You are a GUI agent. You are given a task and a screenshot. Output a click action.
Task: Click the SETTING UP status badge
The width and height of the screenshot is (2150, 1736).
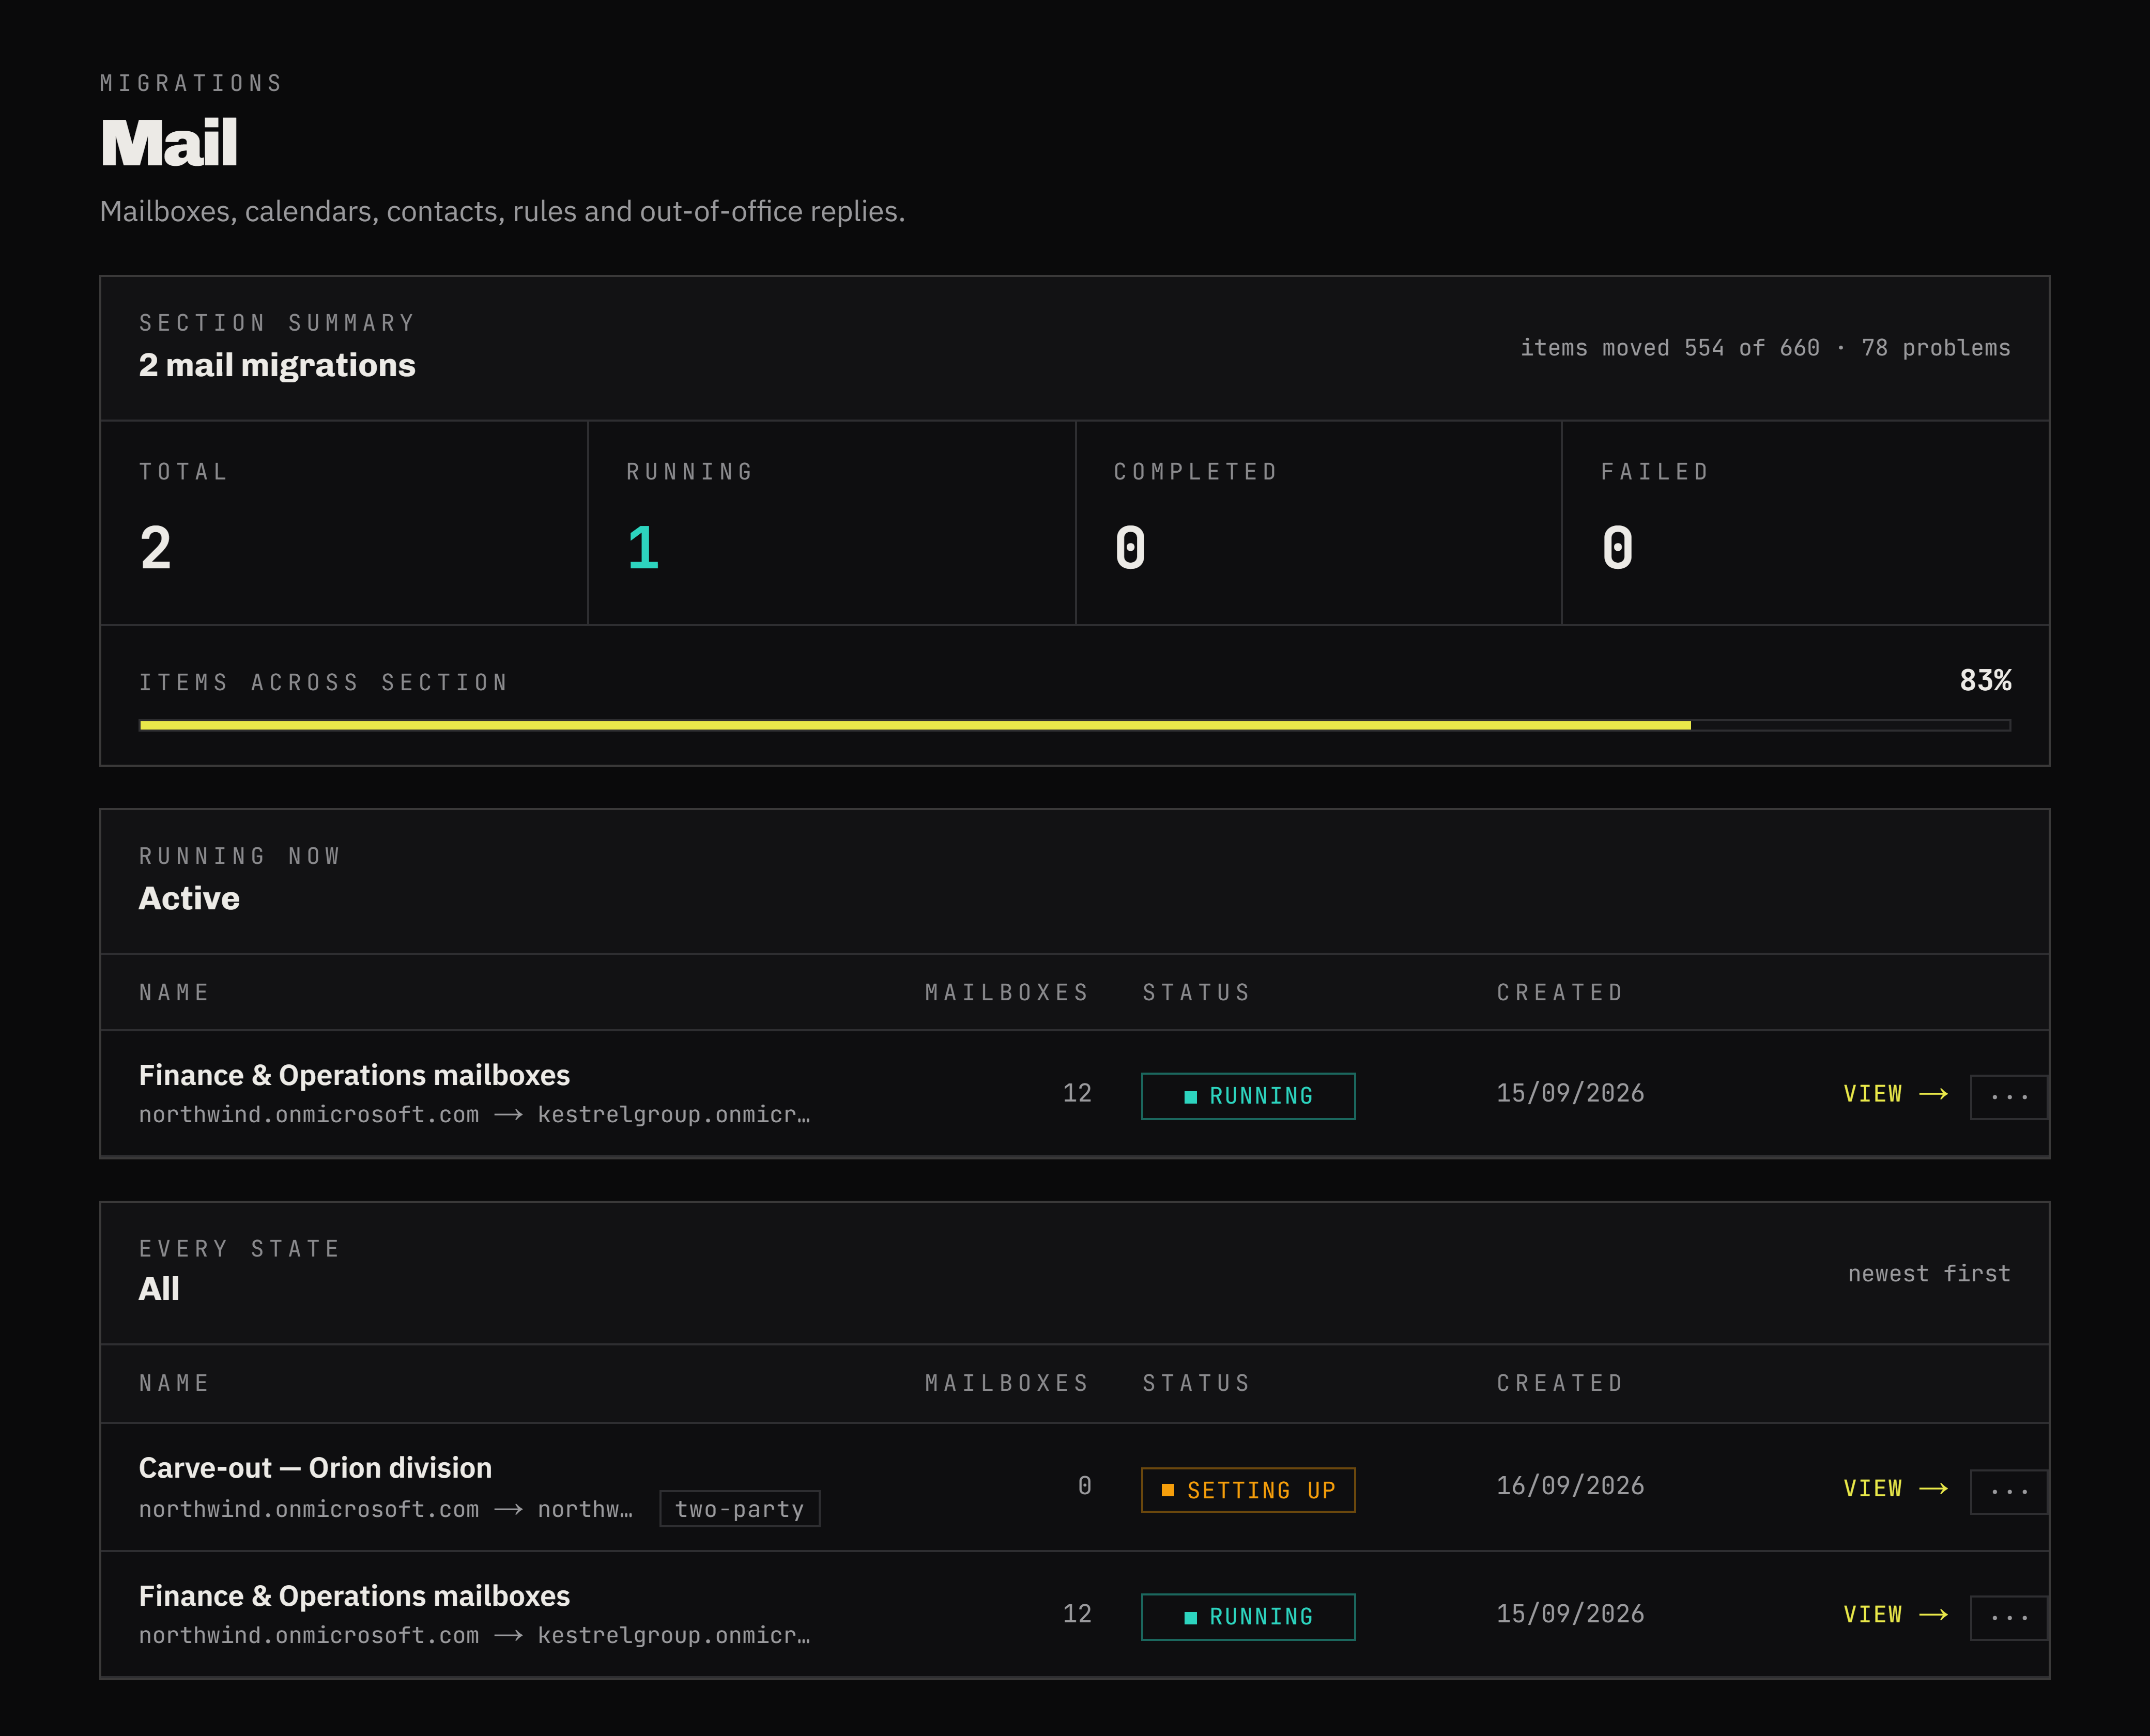click(1248, 1490)
